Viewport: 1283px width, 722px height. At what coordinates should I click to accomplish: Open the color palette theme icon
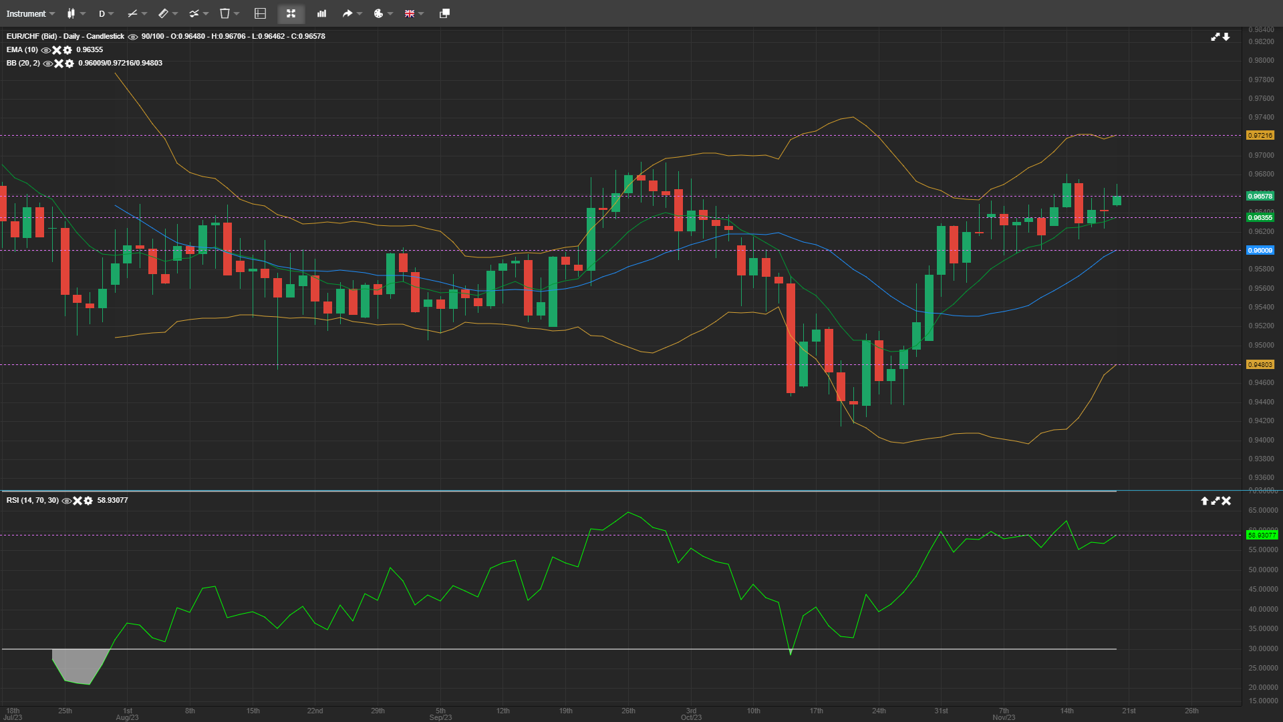pos(378,13)
